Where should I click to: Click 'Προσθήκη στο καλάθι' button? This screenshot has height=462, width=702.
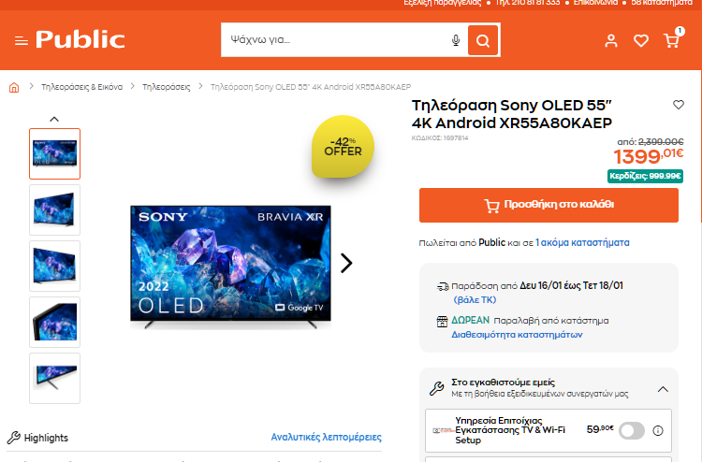click(548, 206)
